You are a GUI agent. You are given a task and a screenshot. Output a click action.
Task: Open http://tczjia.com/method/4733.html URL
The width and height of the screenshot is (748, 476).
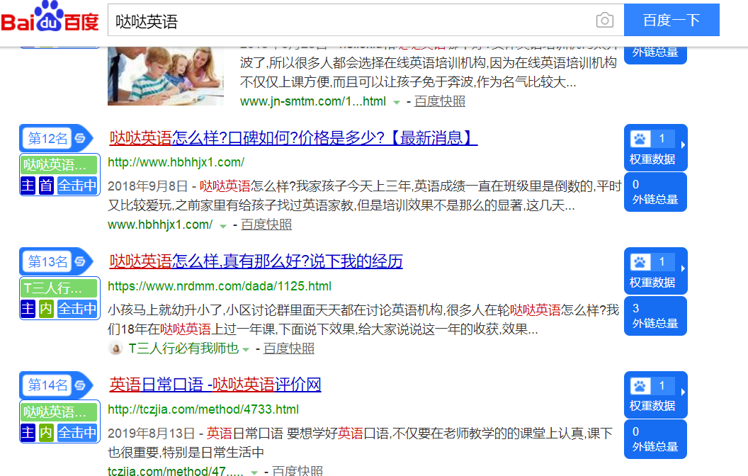(x=203, y=409)
